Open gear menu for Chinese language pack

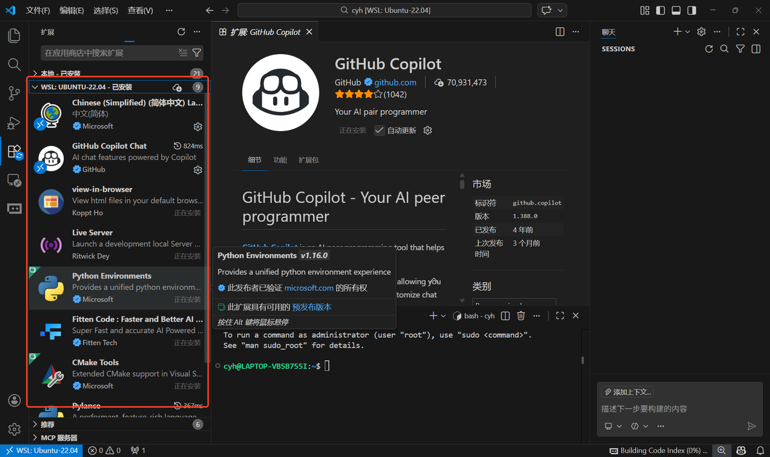[198, 127]
